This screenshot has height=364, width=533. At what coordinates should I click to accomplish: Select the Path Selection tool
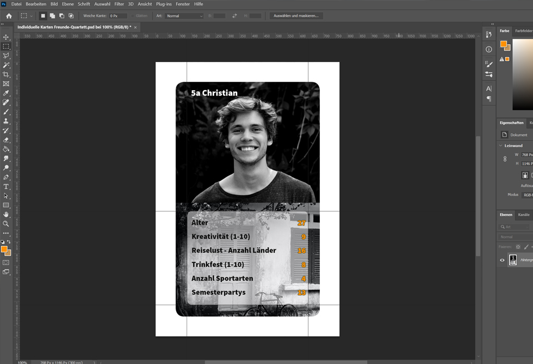coord(6,196)
